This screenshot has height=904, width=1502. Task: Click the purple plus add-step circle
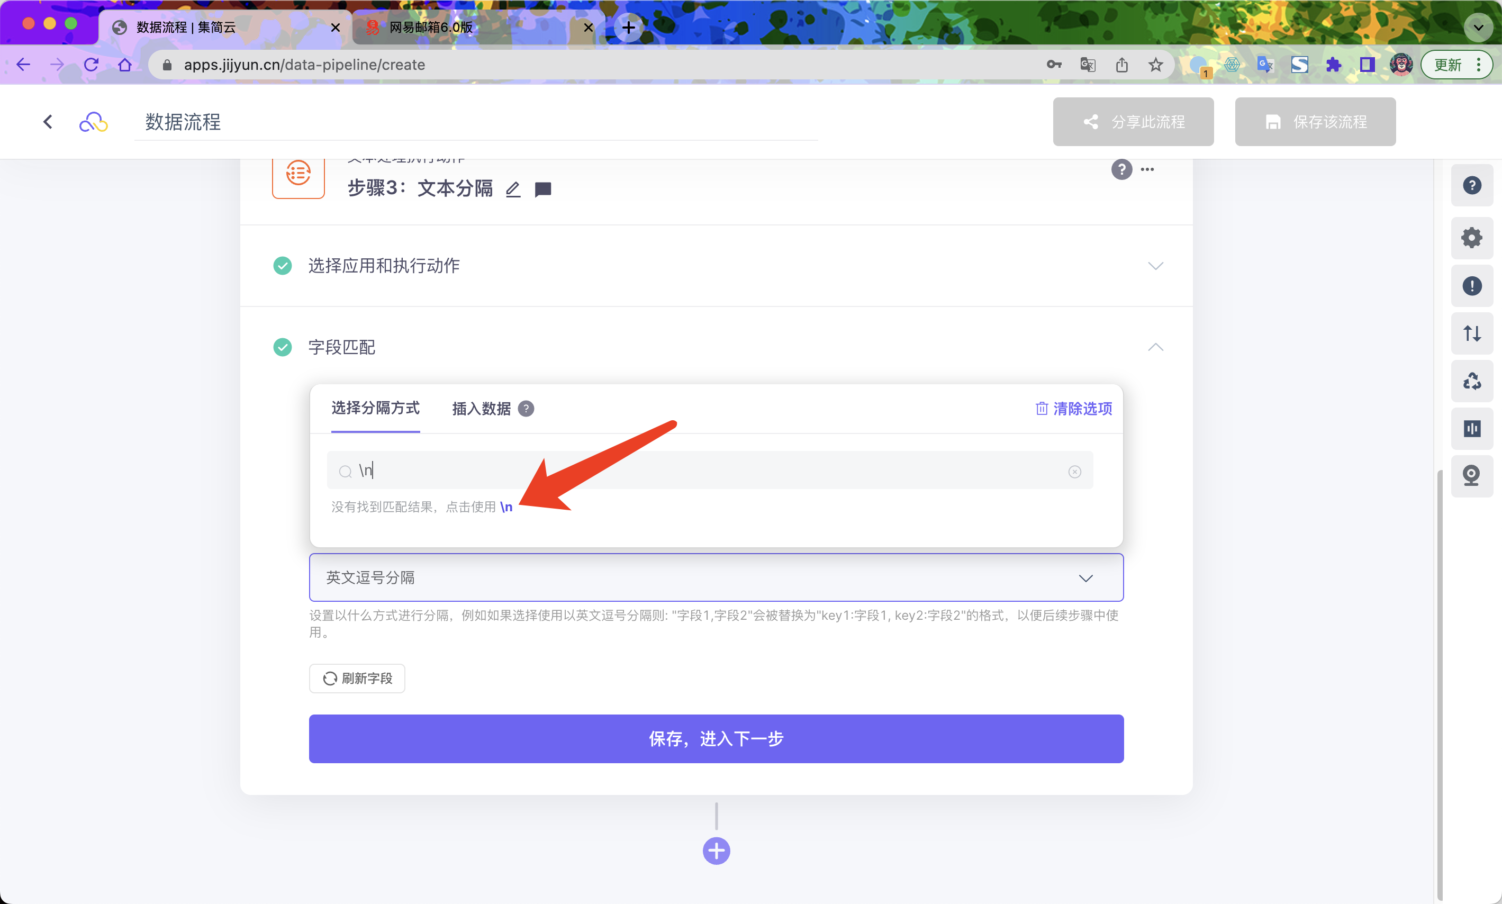click(716, 851)
